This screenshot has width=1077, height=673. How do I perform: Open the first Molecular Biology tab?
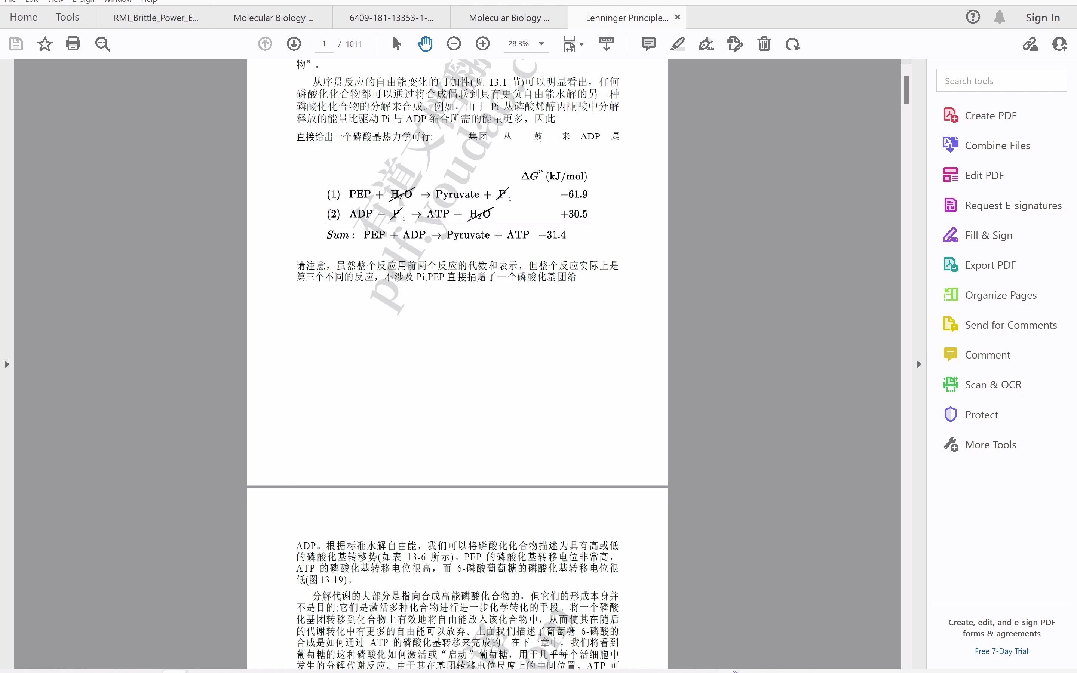point(273,18)
